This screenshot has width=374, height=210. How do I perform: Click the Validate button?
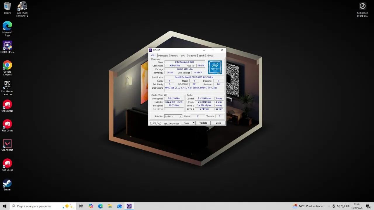(x=203, y=123)
